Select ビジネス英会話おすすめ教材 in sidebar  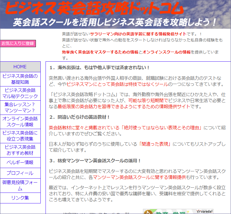(x=20, y=150)
